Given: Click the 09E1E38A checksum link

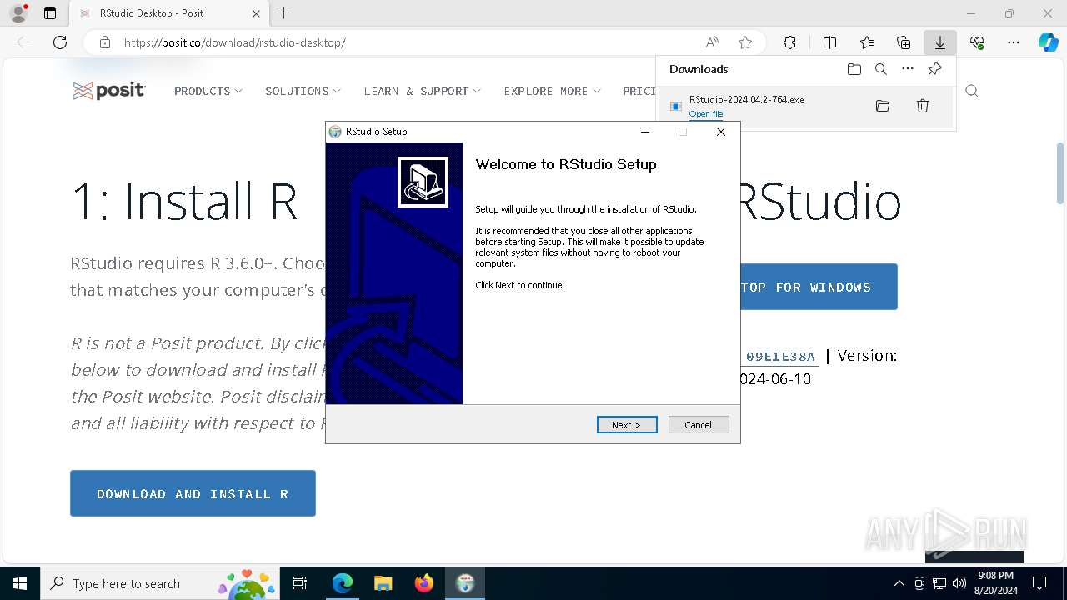Looking at the screenshot, I should (x=780, y=357).
